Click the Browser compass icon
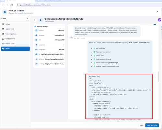Viewport: 162px width, 130px height. coord(36,35)
